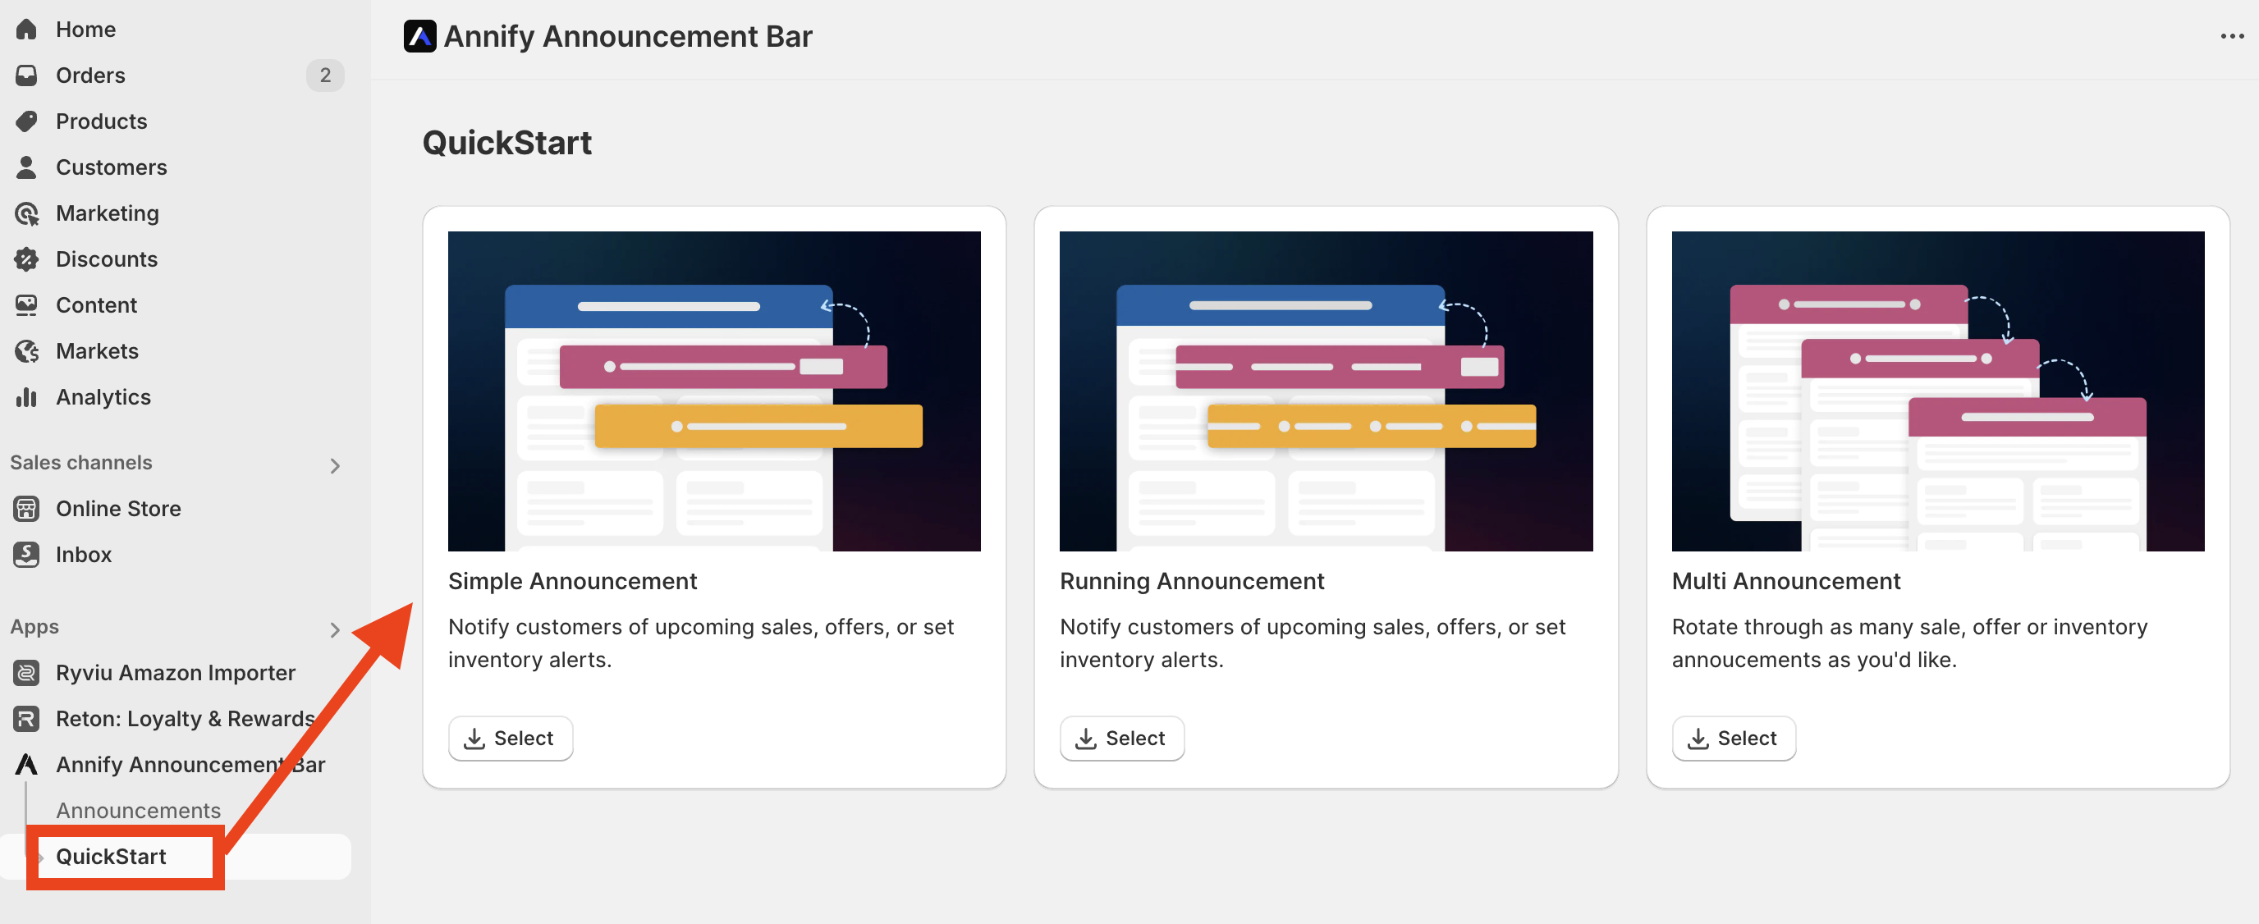The width and height of the screenshot is (2259, 924).
Task: Open Ryviu Amazon Importer app
Action: tap(176, 672)
